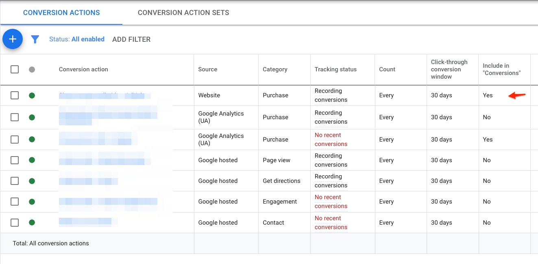Click No recent conversions in Engagement row
Viewport: 538px width, 264px height.
[331, 202]
